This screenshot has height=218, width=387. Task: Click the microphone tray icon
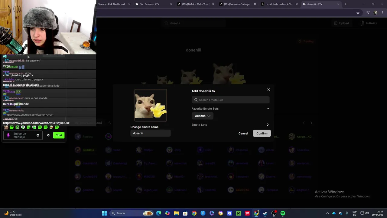pyautogui.click(x=347, y=213)
